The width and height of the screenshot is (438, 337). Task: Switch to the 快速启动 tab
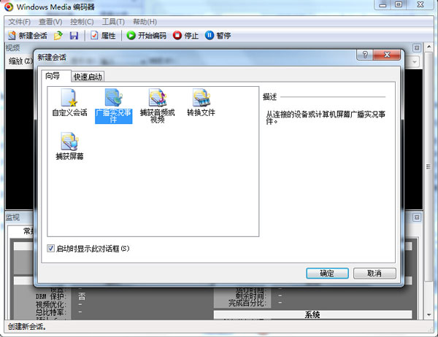[x=88, y=77]
